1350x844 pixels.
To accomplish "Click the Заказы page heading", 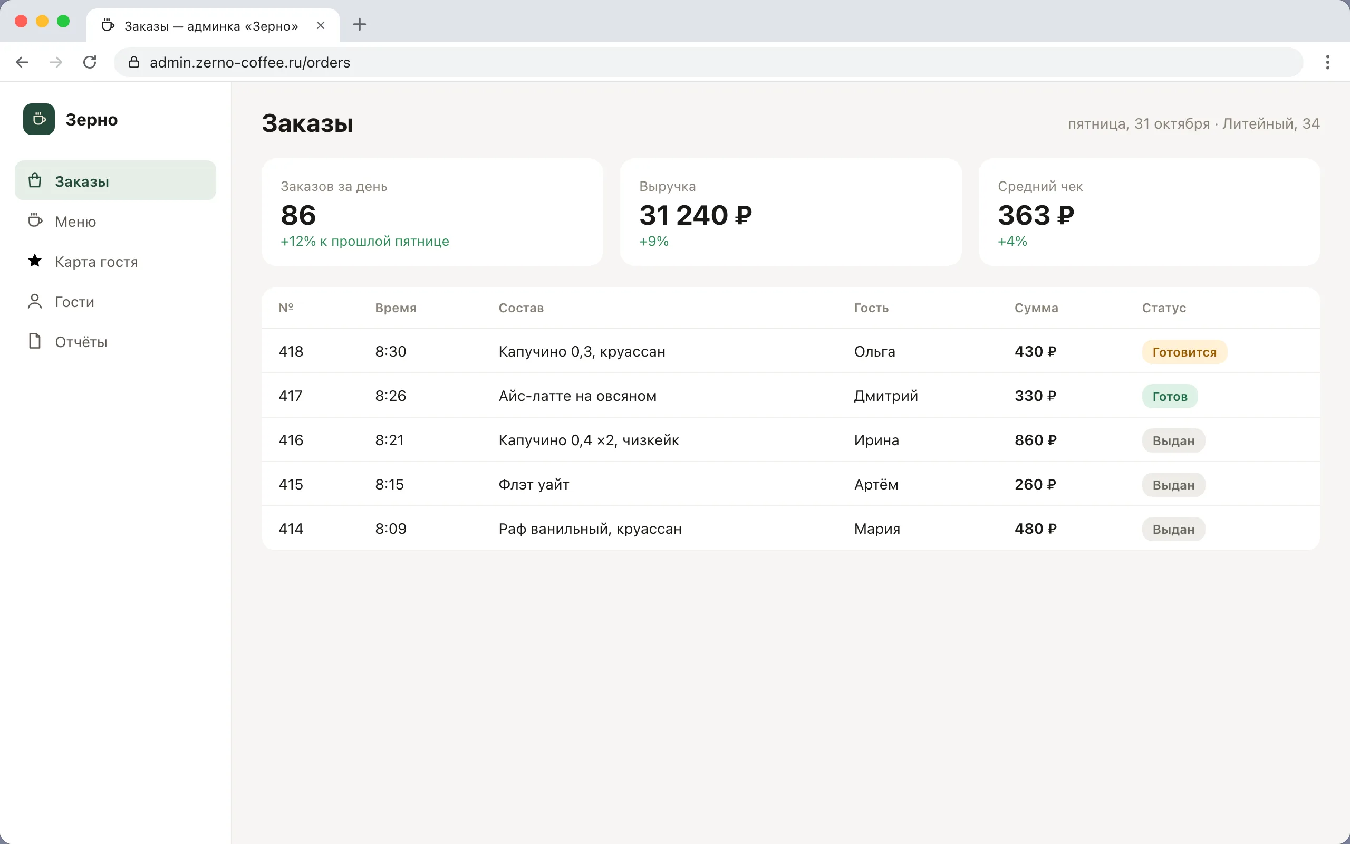I will point(308,123).
